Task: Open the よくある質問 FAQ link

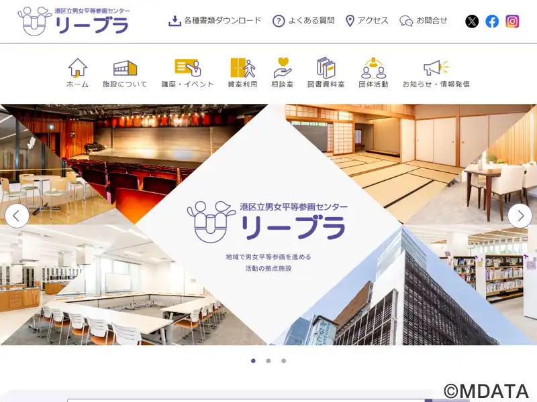Action: click(303, 21)
